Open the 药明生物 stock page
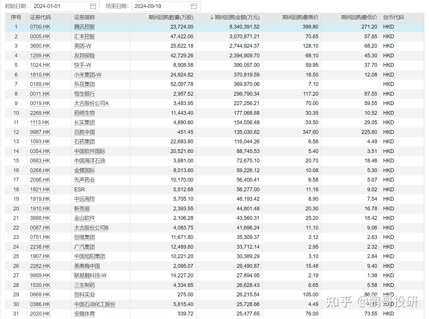Image resolution: width=429 pixels, height=319 pixels. [x=84, y=113]
